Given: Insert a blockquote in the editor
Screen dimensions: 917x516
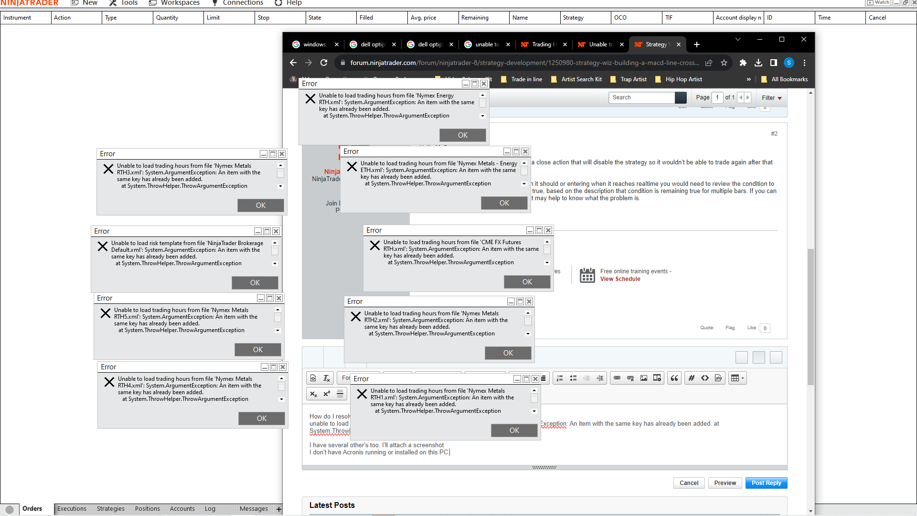Looking at the screenshot, I should point(674,377).
